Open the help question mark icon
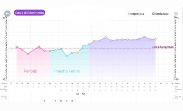The height and width of the screenshot is (111, 183). click(x=176, y=13)
